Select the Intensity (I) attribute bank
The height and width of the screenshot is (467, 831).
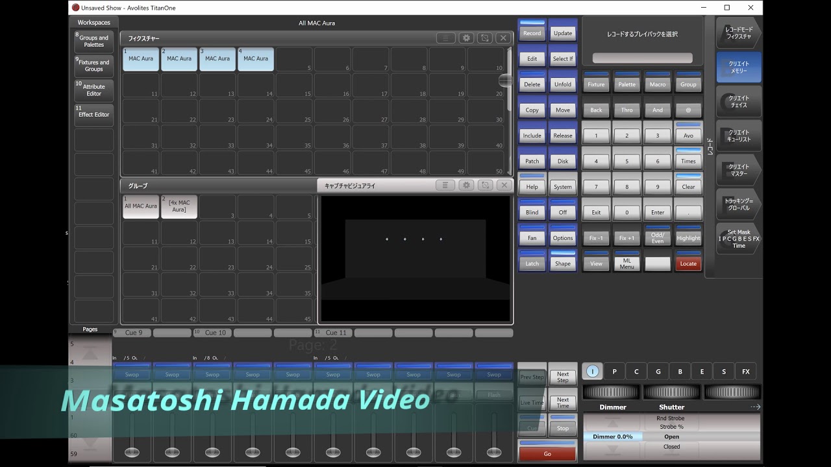coord(592,372)
